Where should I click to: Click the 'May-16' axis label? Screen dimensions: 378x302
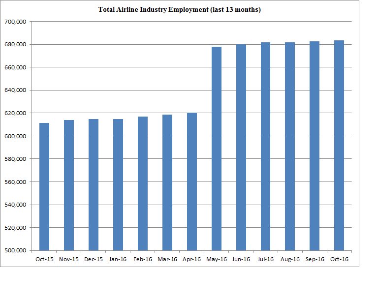217,259
